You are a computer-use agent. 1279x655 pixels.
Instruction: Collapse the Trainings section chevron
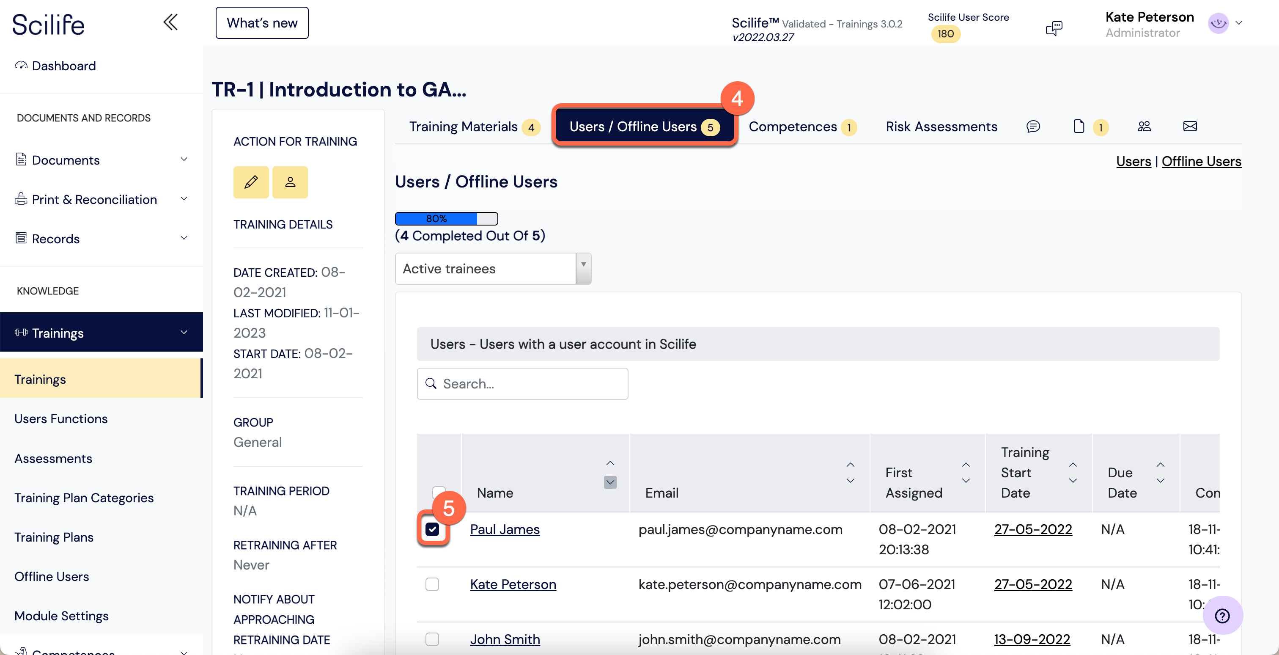[184, 332]
